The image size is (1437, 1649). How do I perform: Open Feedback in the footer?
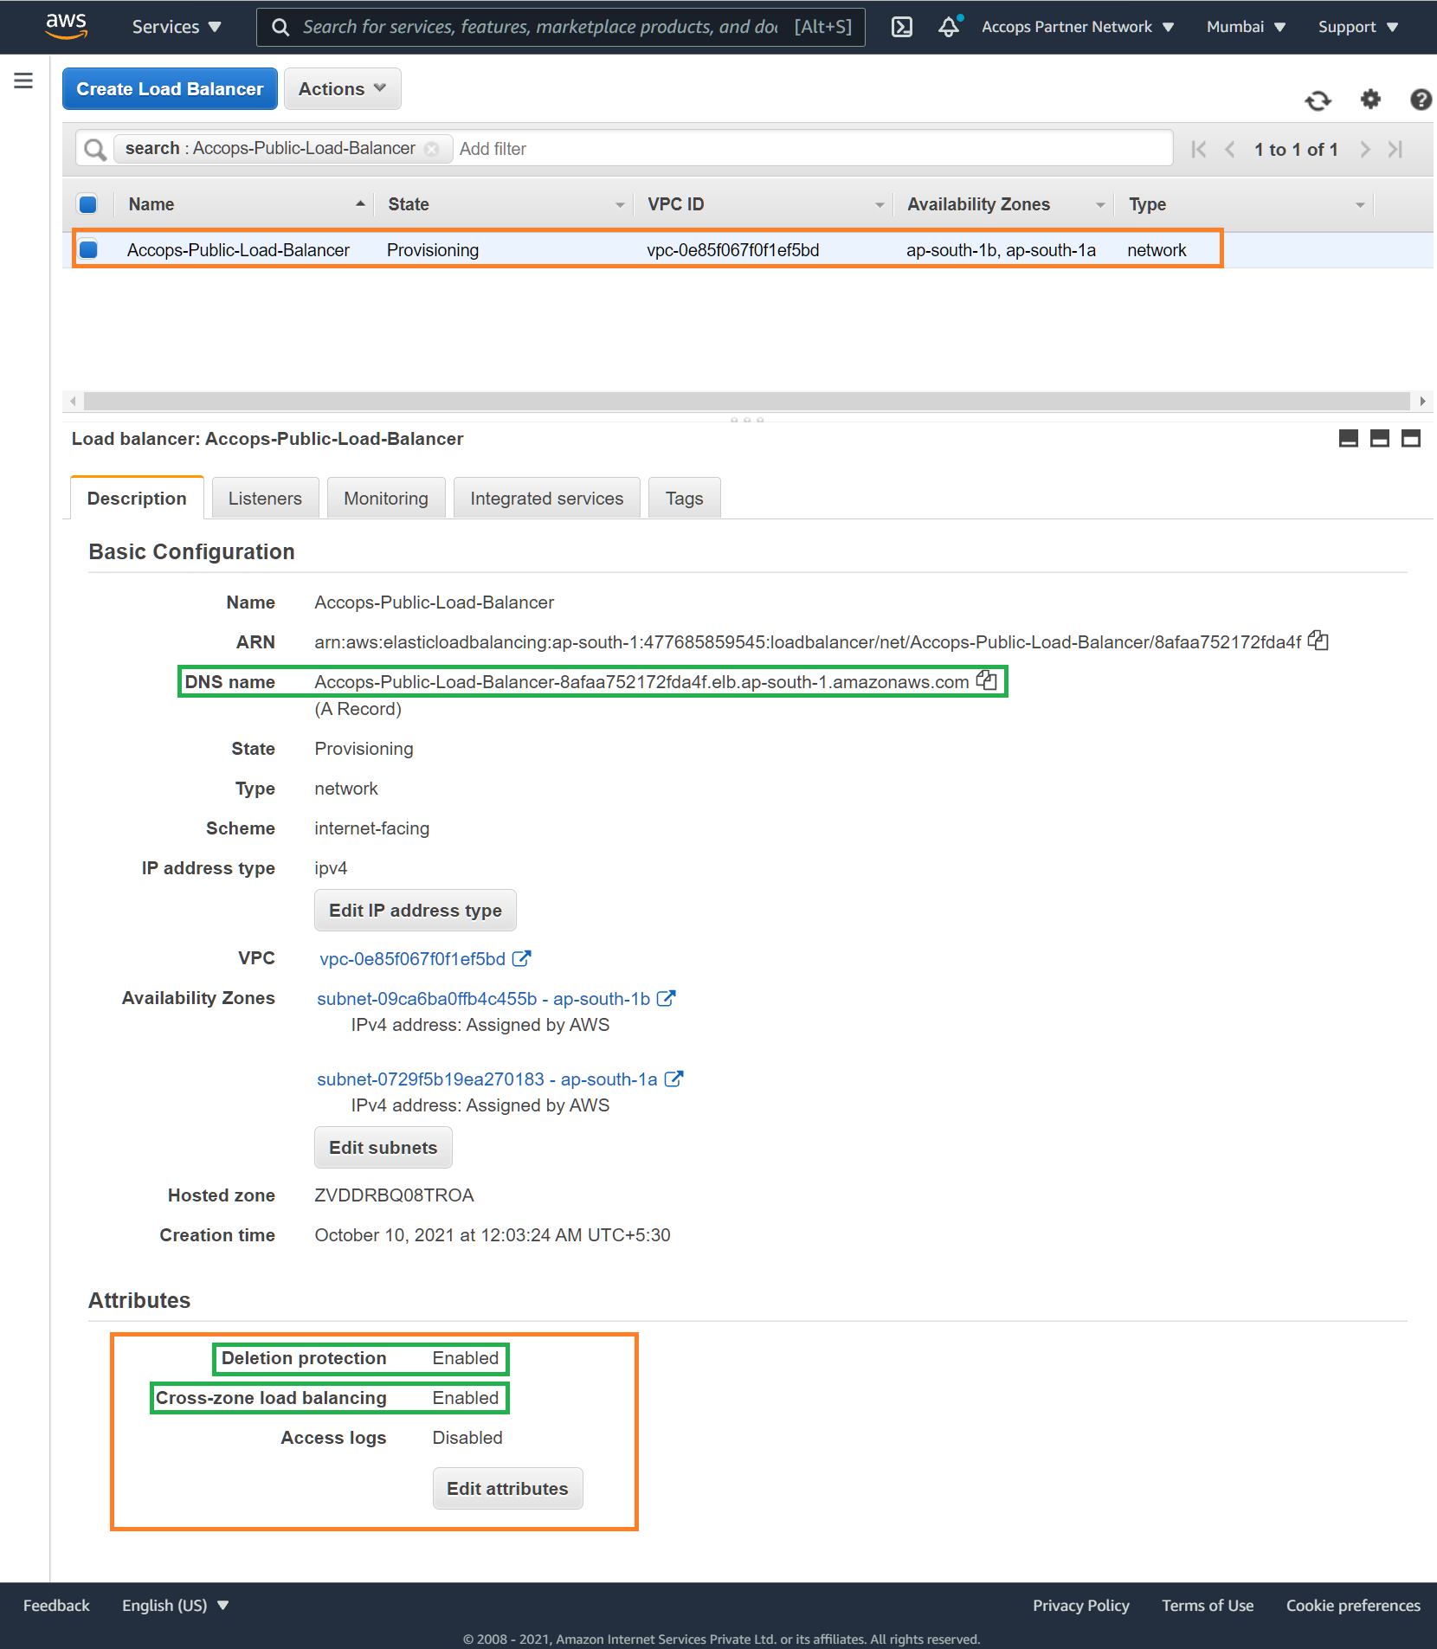click(x=56, y=1606)
